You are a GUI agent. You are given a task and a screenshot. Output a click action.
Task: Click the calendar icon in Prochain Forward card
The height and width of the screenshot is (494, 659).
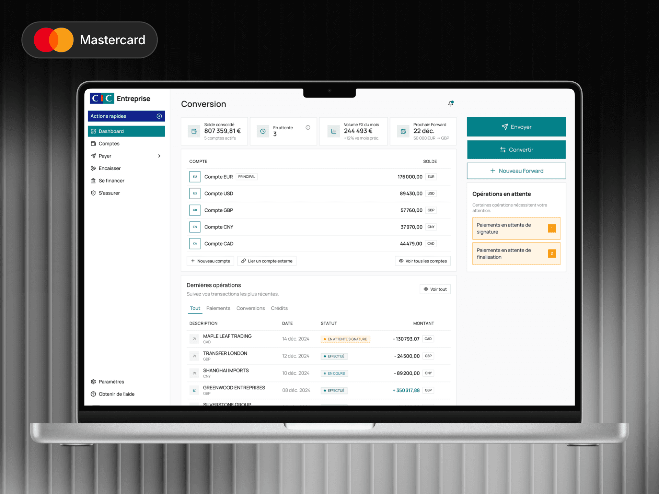[x=403, y=131]
